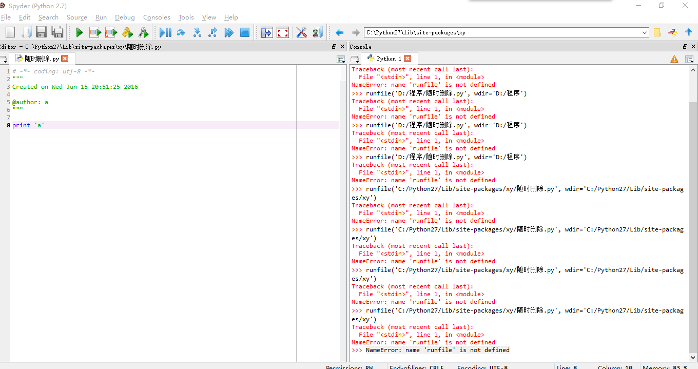Open the Editor pane options menu
698x369 pixels.
point(340,59)
